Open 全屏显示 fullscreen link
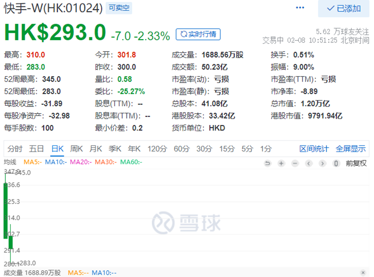Screen dimensions: 374x277 (x=350, y=149)
